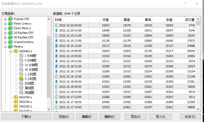204x122 pixels.
Task: Select the CryptoCurrency group icon
Action: pyautogui.click(x=10, y=42)
